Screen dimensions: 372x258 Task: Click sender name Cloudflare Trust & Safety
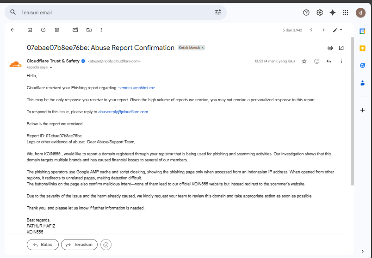(x=53, y=61)
